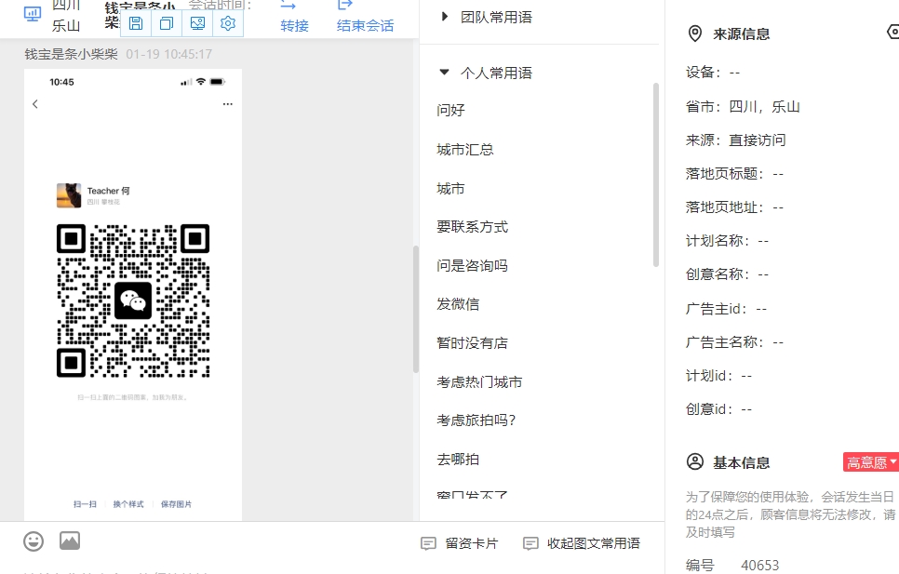Open the 高意愿 intent dropdown
The height and width of the screenshot is (574, 899).
871,462
